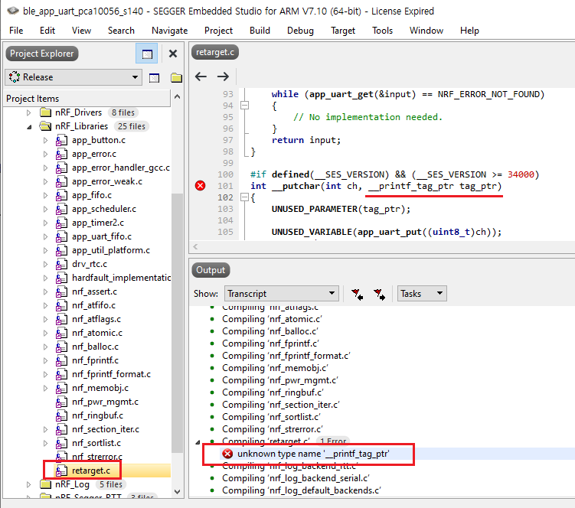Select nrf_fprintf_format.c file
Image resolution: width=575 pixels, height=508 pixels.
click(x=111, y=374)
